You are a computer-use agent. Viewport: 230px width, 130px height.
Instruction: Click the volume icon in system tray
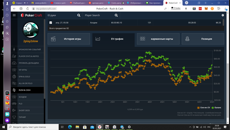[x=205, y=127]
